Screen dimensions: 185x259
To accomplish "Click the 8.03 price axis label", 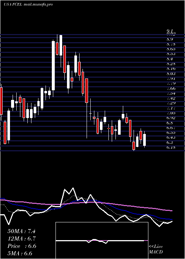I will pyautogui.click(x=171, y=74).
